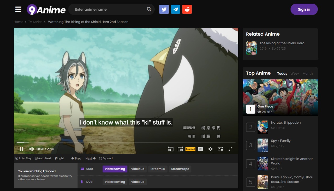The height and width of the screenshot is (191, 334).
Task: Open The Rising of the Shield Hero link
Action: 282,43
